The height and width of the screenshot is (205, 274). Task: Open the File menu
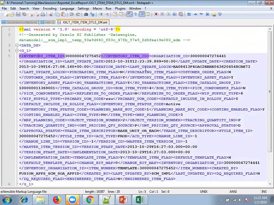tap(4, 9)
